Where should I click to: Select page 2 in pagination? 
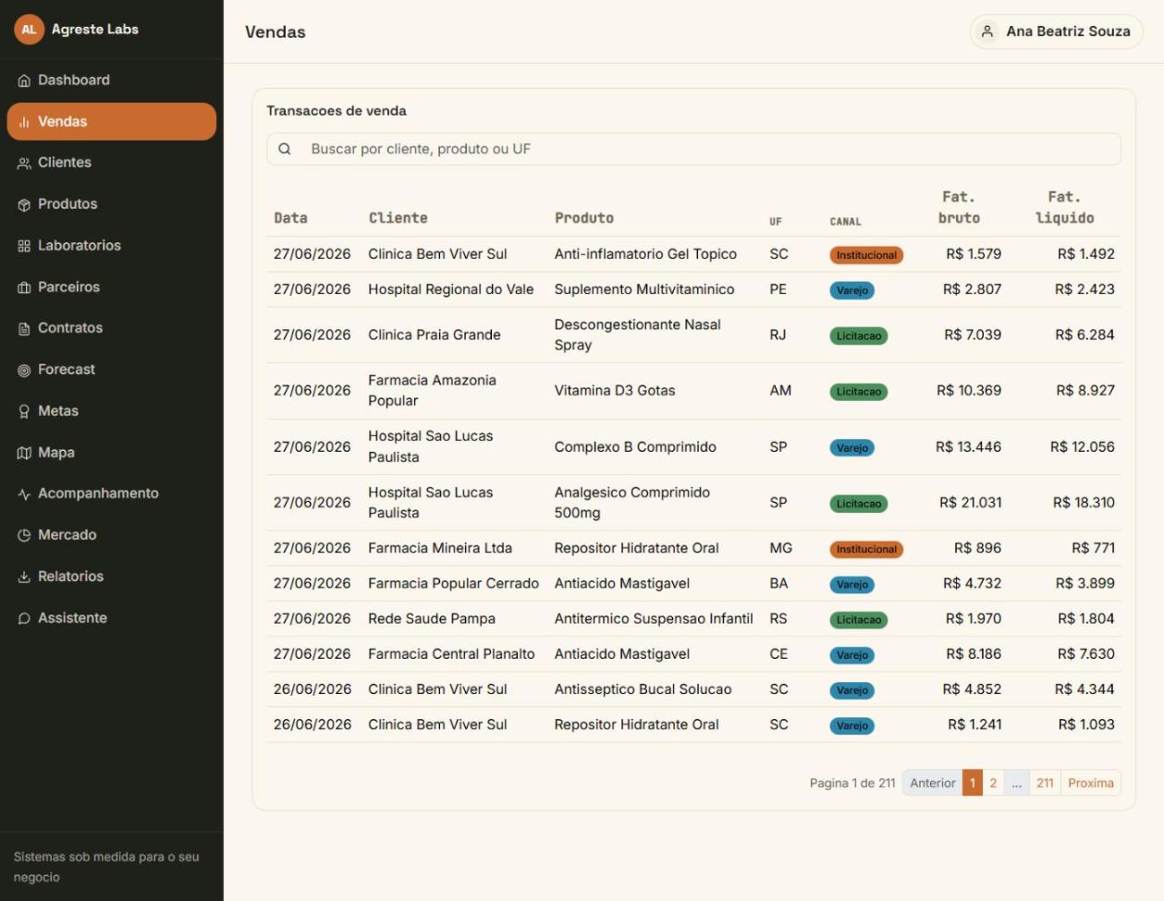point(993,783)
